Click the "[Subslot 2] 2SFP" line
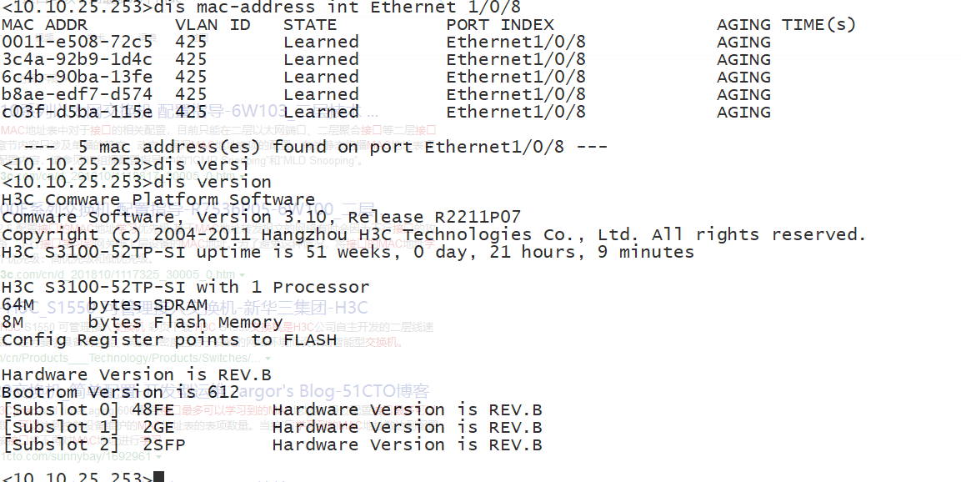Image resolution: width=961 pixels, height=482 pixels. [93, 445]
